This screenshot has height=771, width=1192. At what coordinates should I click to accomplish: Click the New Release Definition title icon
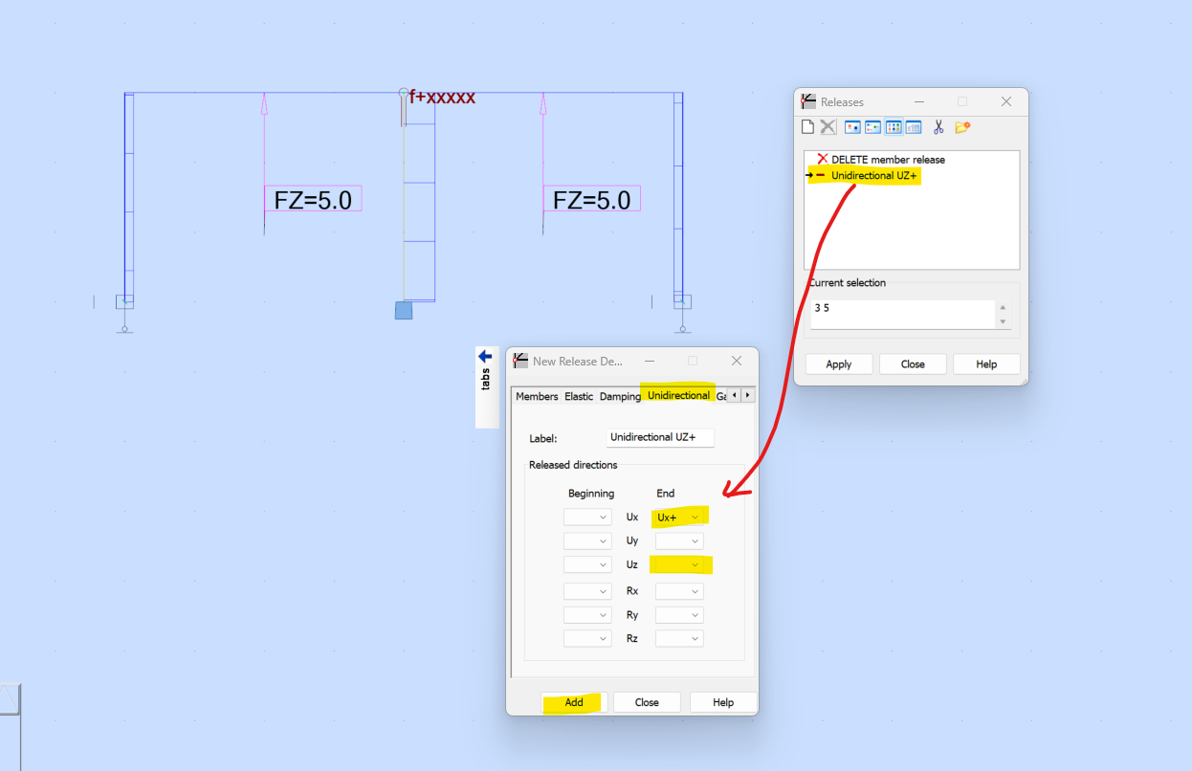tap(520, 361)
